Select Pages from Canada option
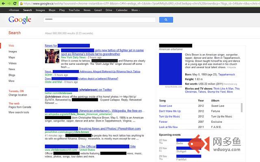 tap(20, 107)
